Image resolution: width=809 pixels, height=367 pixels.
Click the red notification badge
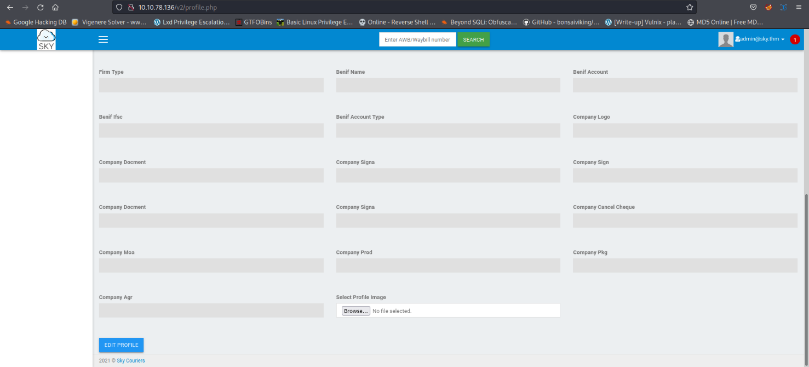tap(795, 39)
